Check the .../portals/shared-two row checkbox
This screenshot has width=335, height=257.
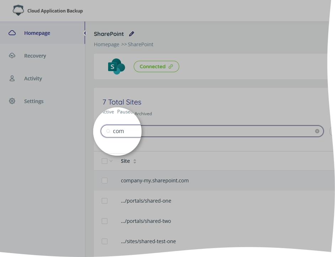(105, 221)
